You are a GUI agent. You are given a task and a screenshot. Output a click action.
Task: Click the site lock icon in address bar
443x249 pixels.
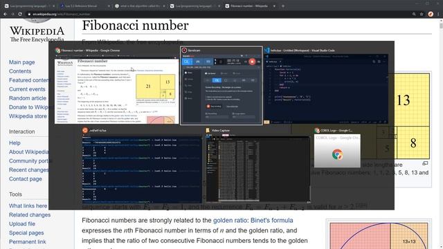(x=29, y=14)
